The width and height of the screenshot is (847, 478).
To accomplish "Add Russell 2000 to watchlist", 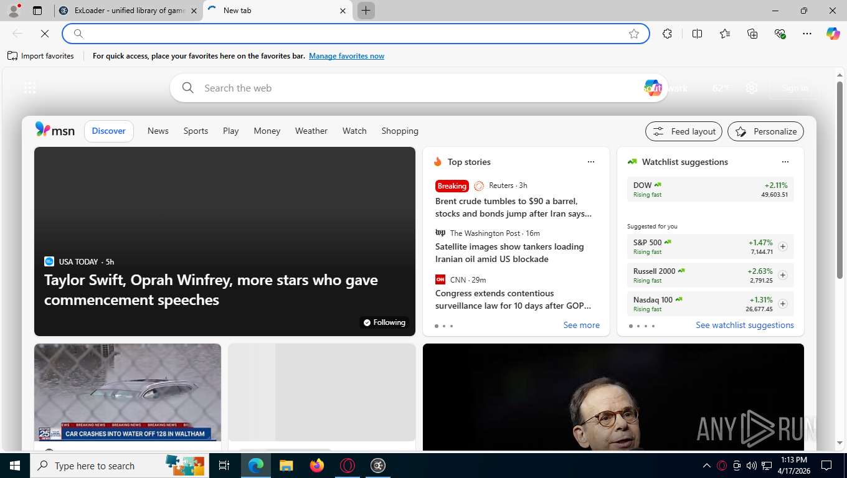I will tap(783, 275).
